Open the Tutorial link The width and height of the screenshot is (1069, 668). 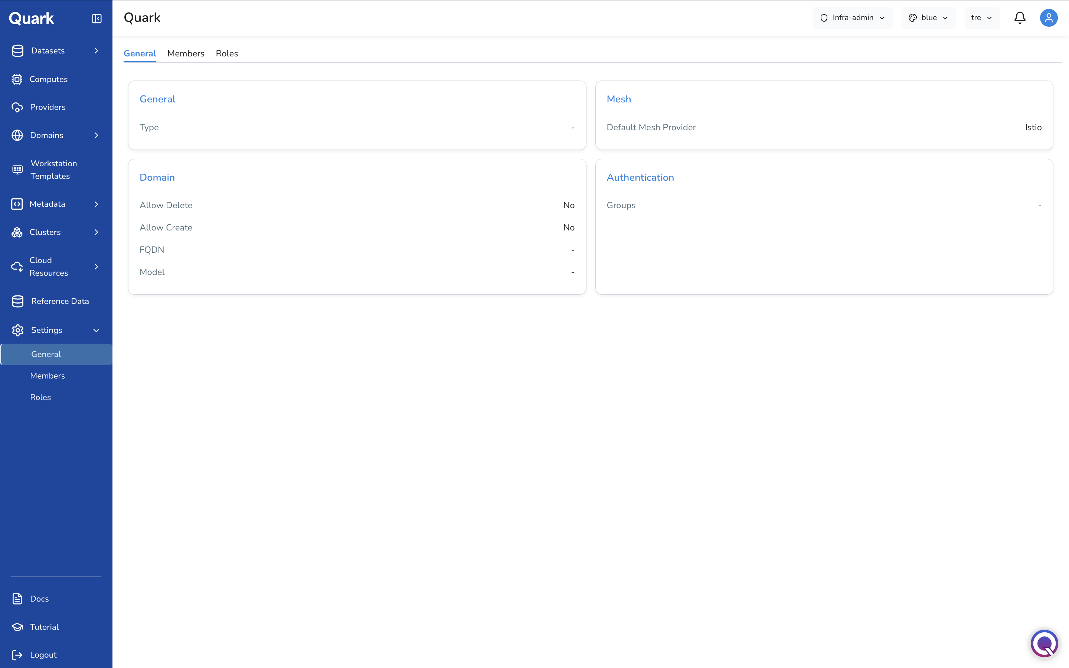click(x=44, y=627)
